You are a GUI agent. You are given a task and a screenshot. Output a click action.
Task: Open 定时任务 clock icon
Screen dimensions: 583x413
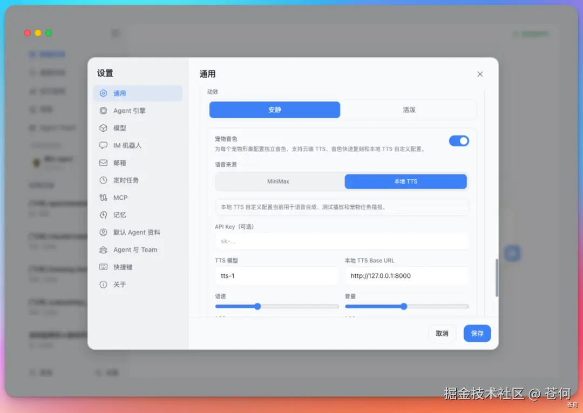(x=103, y=180)
